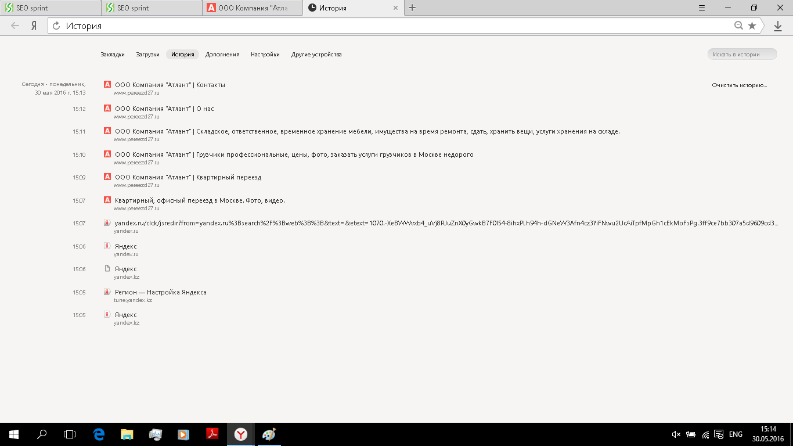Close the История tab

click(396, 8)
